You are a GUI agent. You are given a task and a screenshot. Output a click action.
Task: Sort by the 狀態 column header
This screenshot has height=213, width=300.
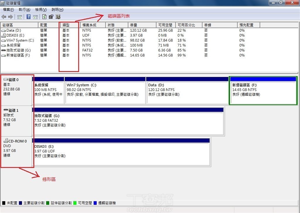coord(117,25)
